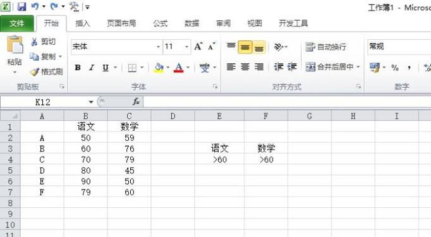Click the Undo arrow icon
The width and height of the screenshot is (431, 237).
click(35, 6)
